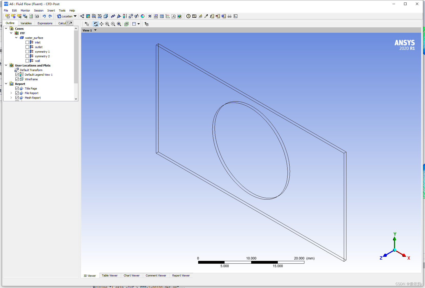
Task: Insert a Contour plot from toolbar
Action: click(88, 16)
